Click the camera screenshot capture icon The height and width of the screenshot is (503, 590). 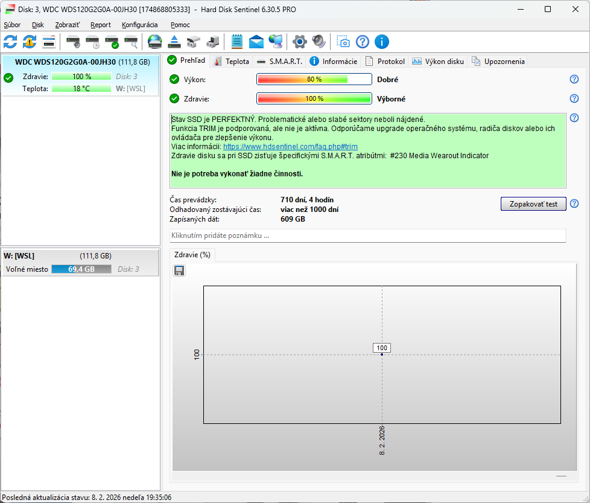[343, 42]
